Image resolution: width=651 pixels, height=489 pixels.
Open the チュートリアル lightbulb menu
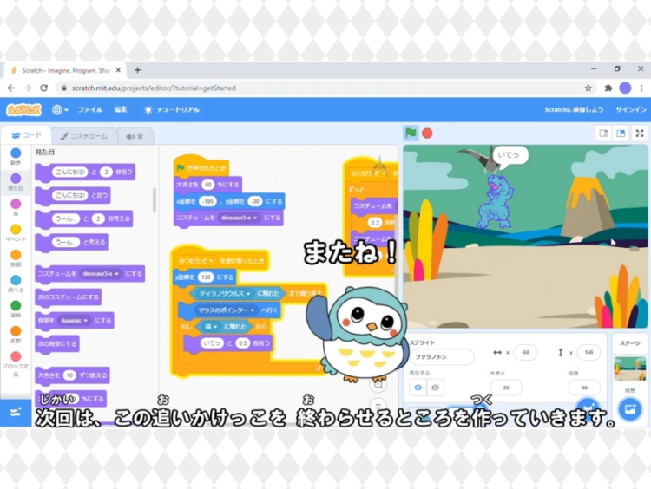(x=172, y=109)
